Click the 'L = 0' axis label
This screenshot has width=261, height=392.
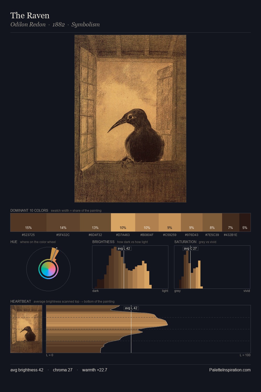(50, 355)
